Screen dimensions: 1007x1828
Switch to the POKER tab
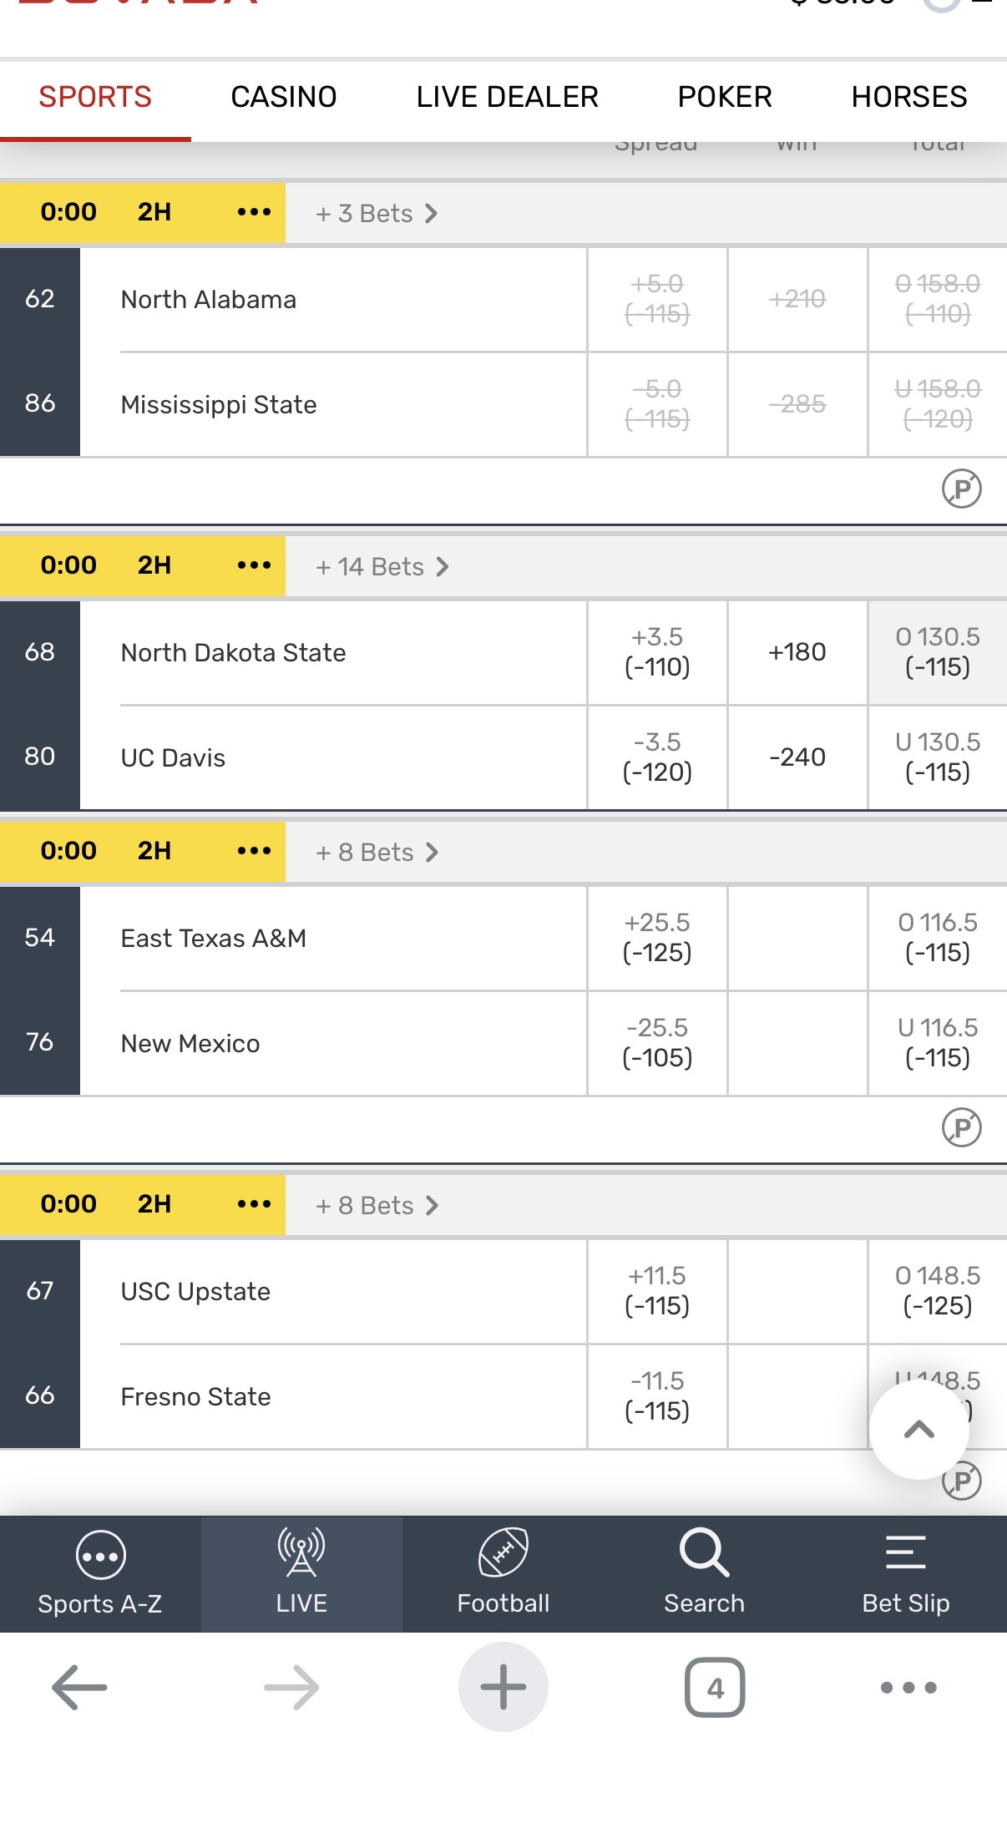click(725, 97)
